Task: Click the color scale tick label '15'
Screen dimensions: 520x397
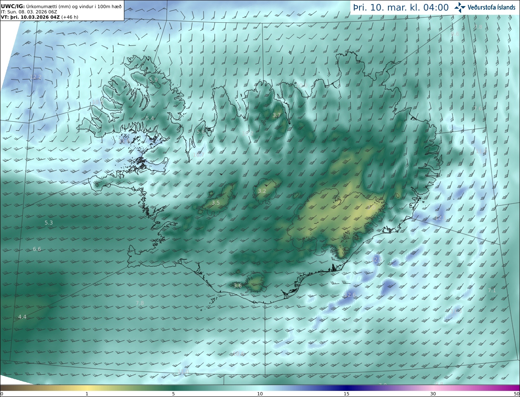Action: point(347,394)
